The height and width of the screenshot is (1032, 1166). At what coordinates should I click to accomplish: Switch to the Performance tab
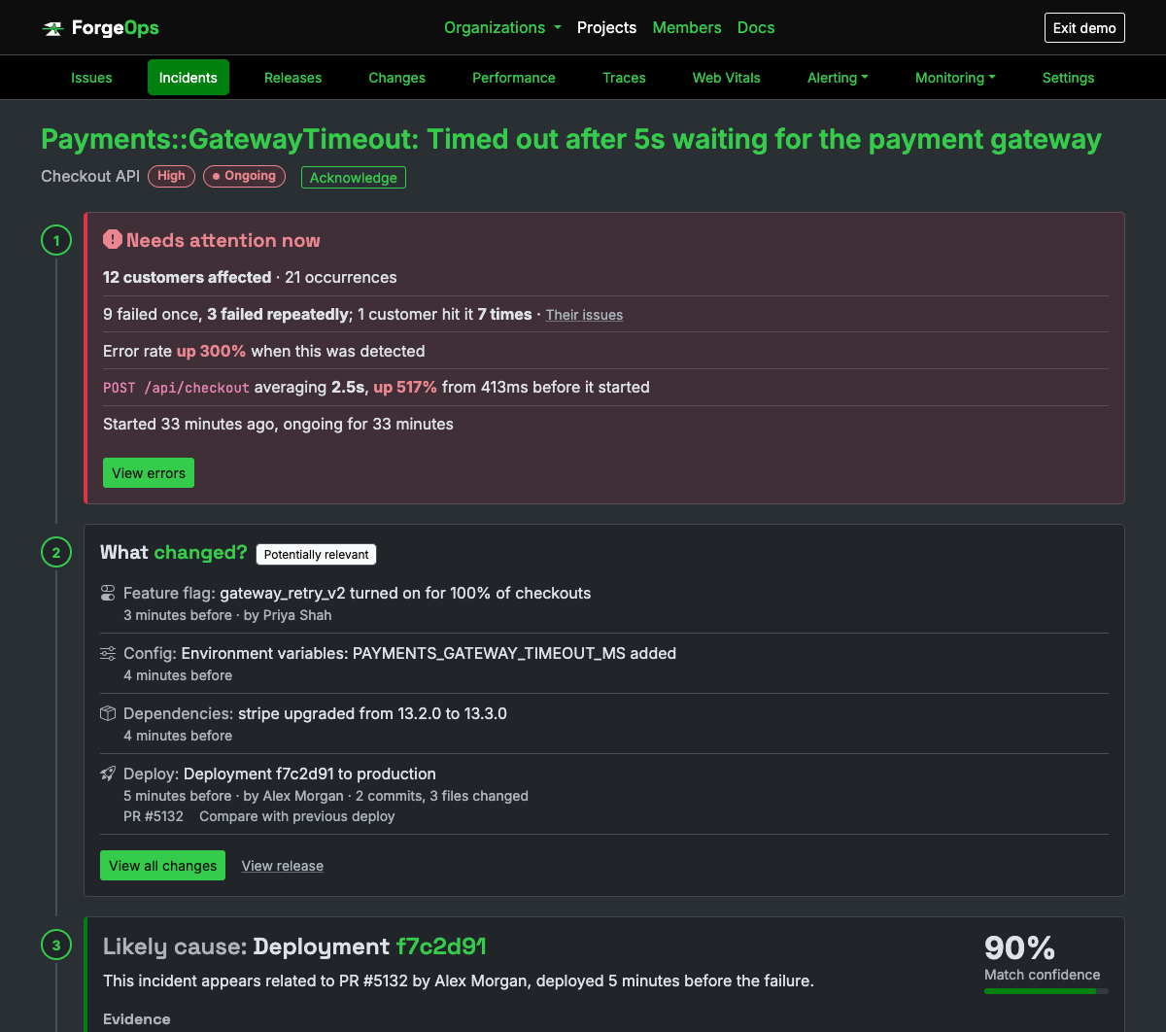pos(514,78)
